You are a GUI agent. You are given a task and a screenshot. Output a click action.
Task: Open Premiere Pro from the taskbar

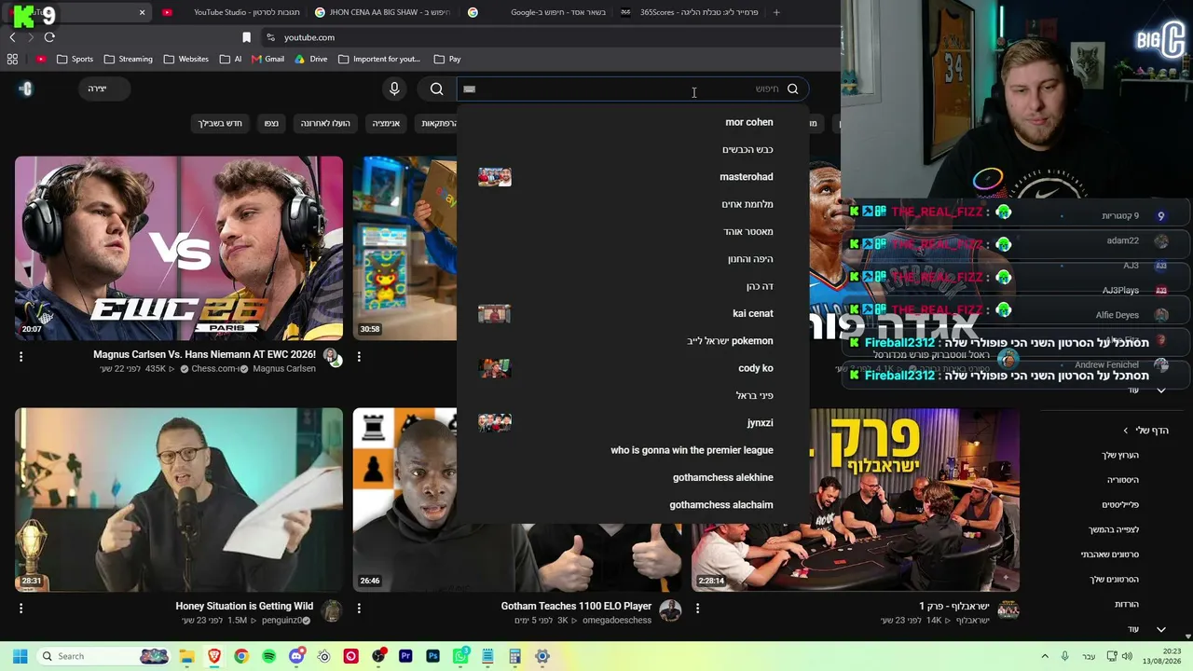[x=405, y=656]
